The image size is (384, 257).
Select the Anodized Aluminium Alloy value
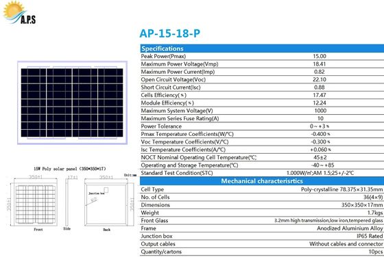click(x=350, y=229)
